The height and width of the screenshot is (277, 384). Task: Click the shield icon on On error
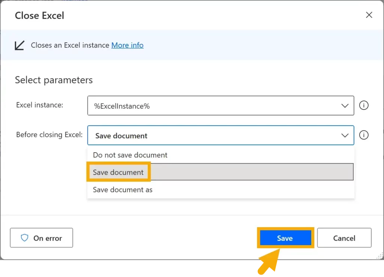(25, 238)
